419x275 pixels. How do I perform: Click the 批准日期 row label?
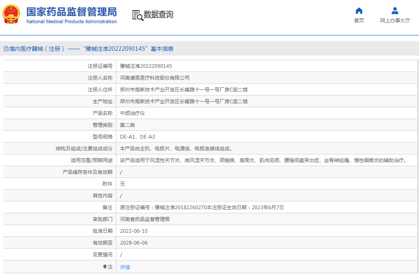tap(102, 231)
